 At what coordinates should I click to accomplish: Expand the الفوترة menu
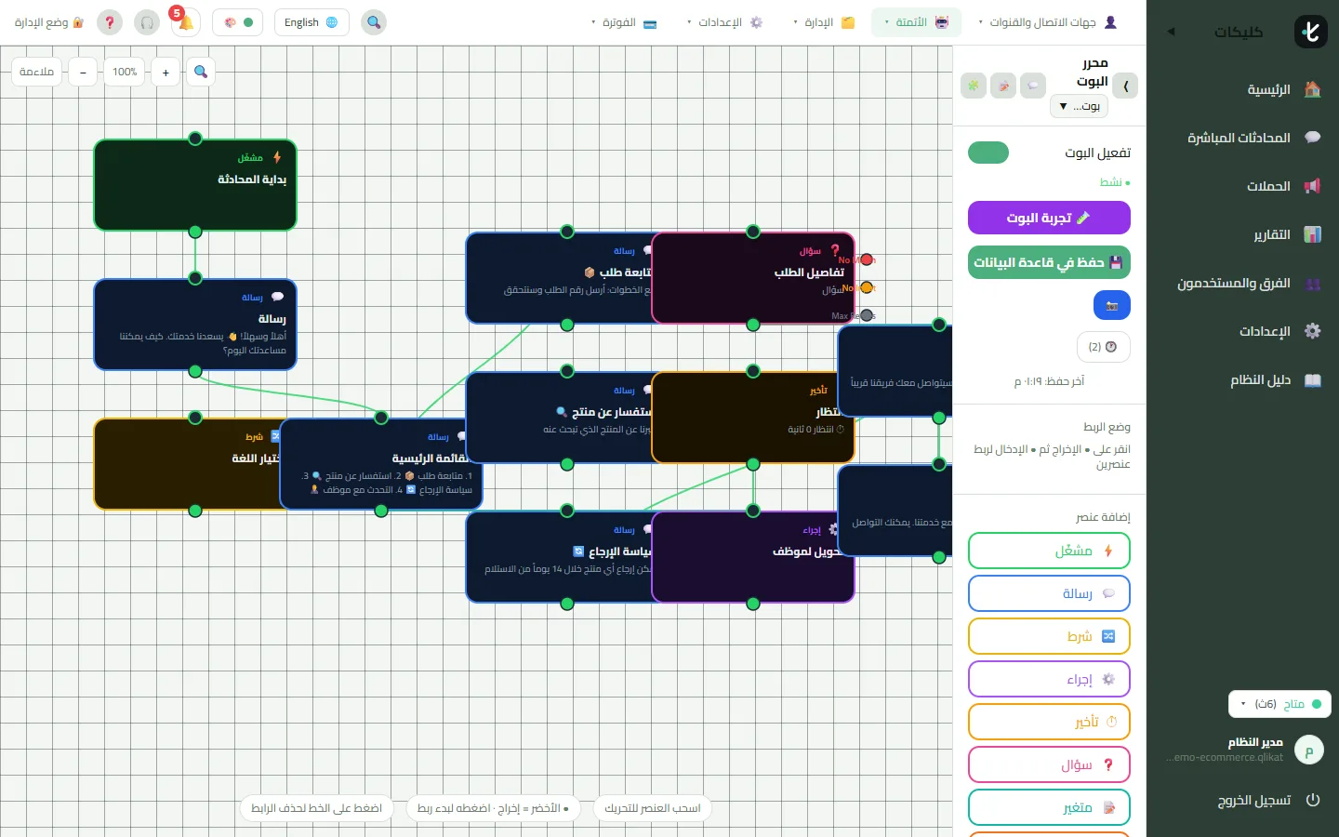click(624, 22)
